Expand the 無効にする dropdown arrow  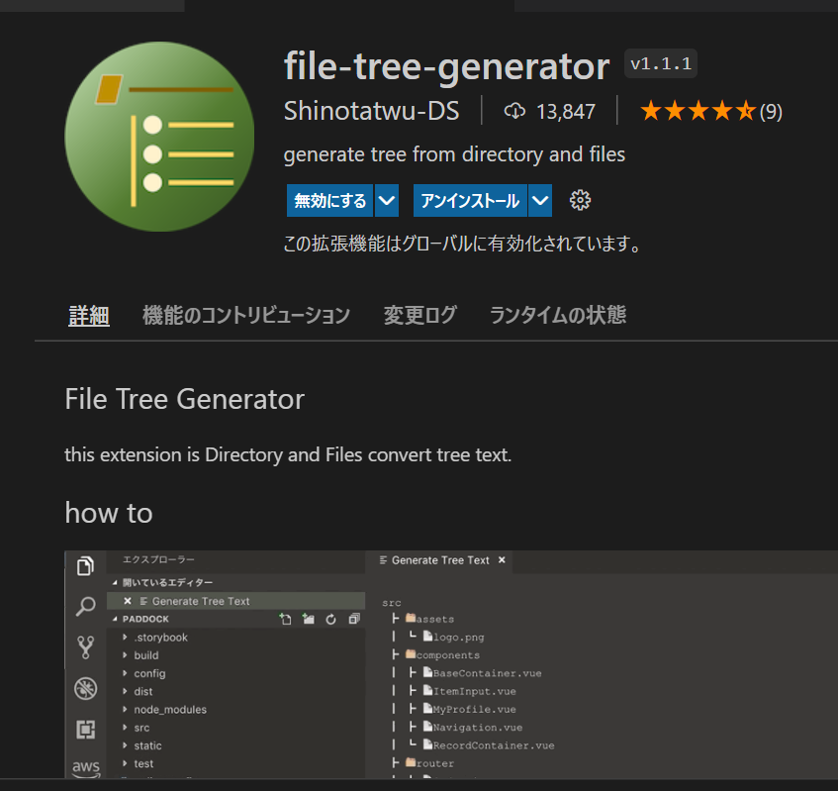click(x=387, y=201)
